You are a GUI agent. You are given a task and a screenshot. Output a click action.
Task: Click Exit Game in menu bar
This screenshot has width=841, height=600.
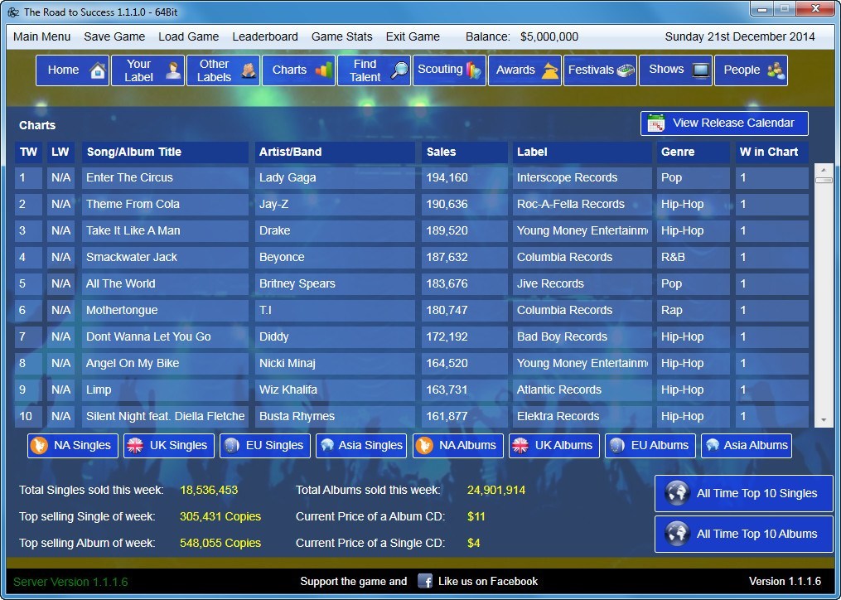coord(413,36)
